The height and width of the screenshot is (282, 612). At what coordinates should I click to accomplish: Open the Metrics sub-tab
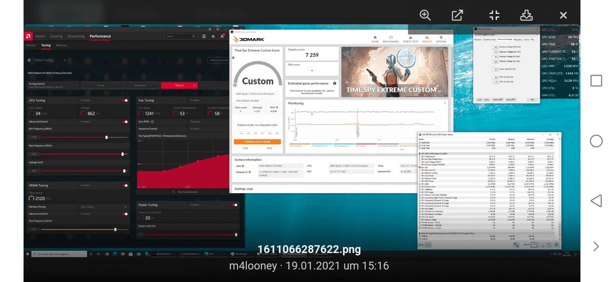click(31, 45)
